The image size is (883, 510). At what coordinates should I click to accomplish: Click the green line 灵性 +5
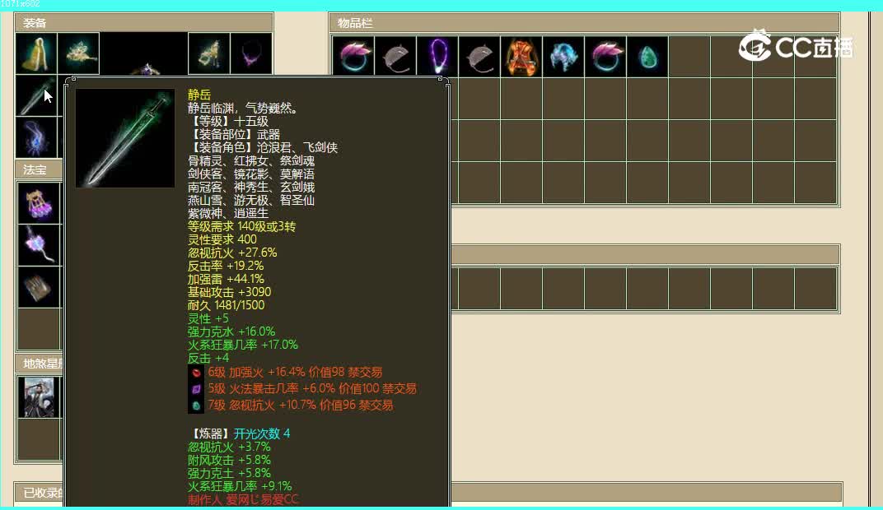[208, 318]
